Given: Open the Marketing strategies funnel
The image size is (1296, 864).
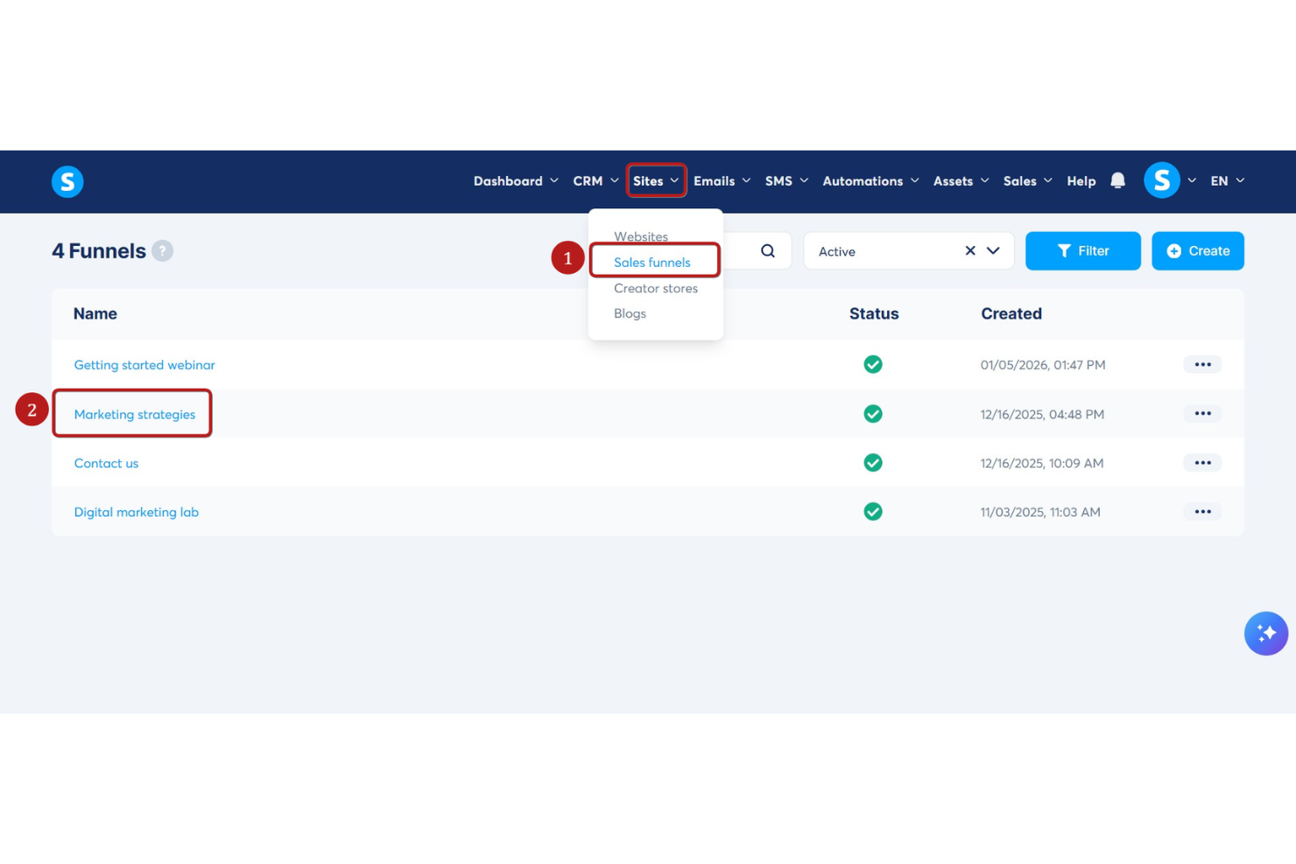Looking at the screenshot, I should (135, 414).
